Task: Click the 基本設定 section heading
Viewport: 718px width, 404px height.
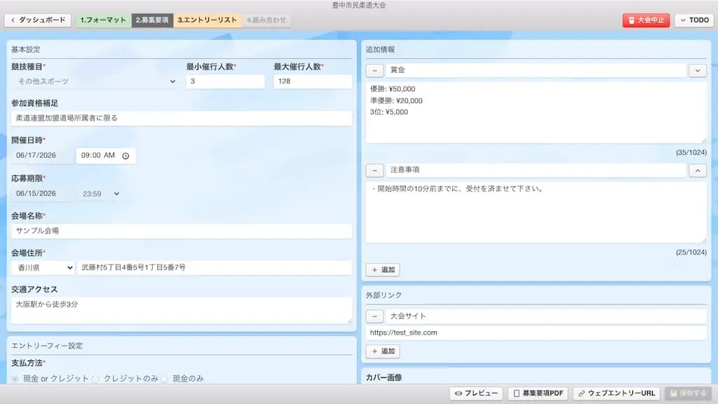Action: coord(26,50)
